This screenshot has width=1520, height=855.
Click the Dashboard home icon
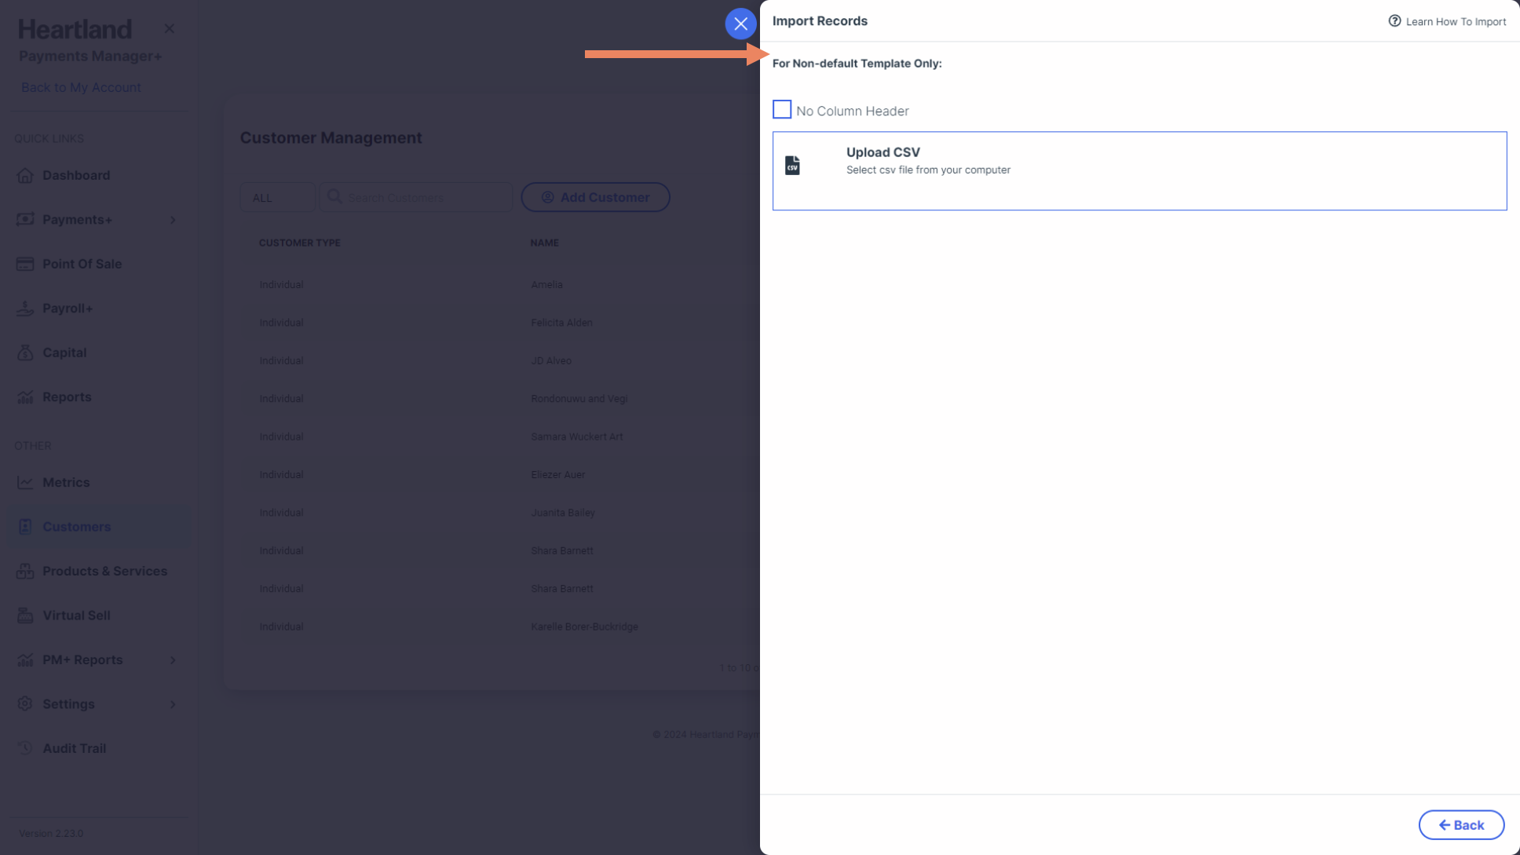(x=25, y=175)
